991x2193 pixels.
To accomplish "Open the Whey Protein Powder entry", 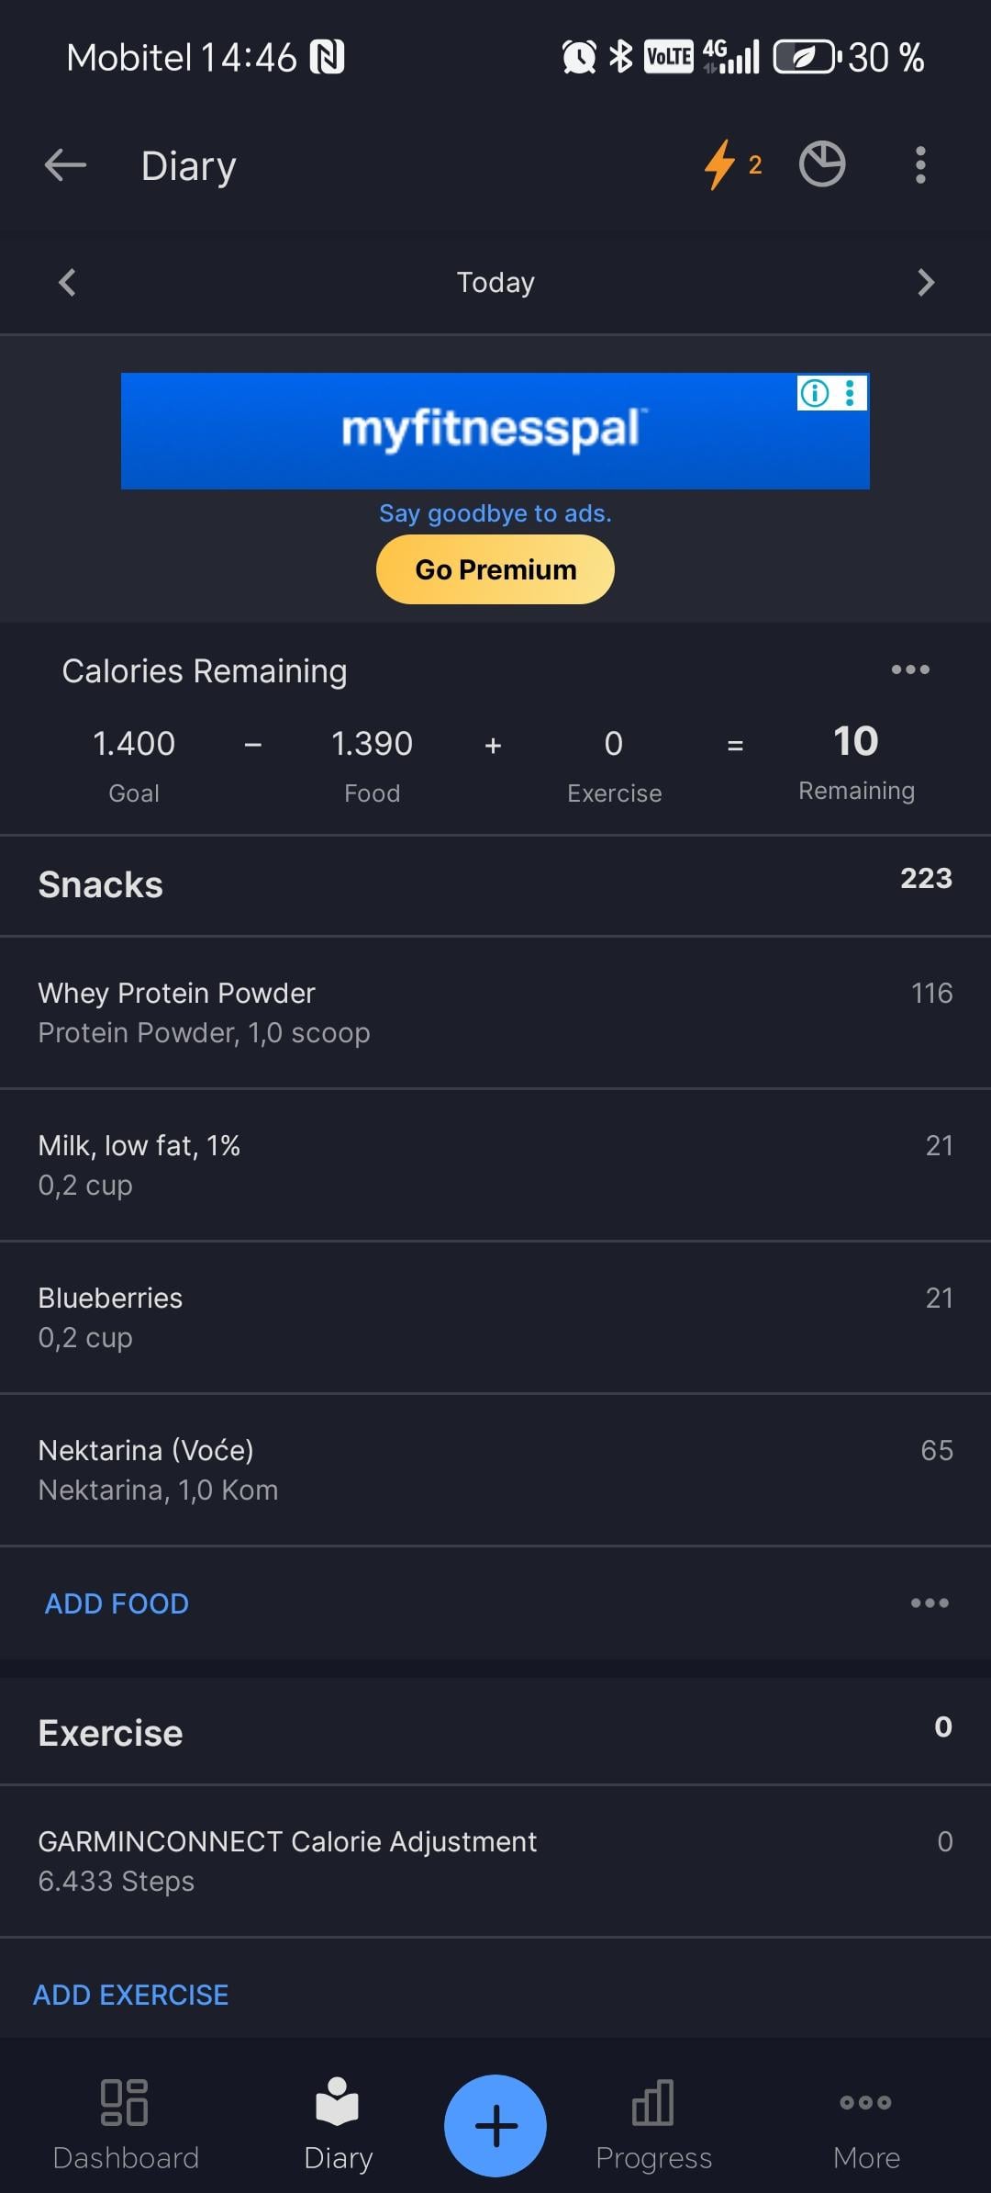I will click(x=495, y=1012).
